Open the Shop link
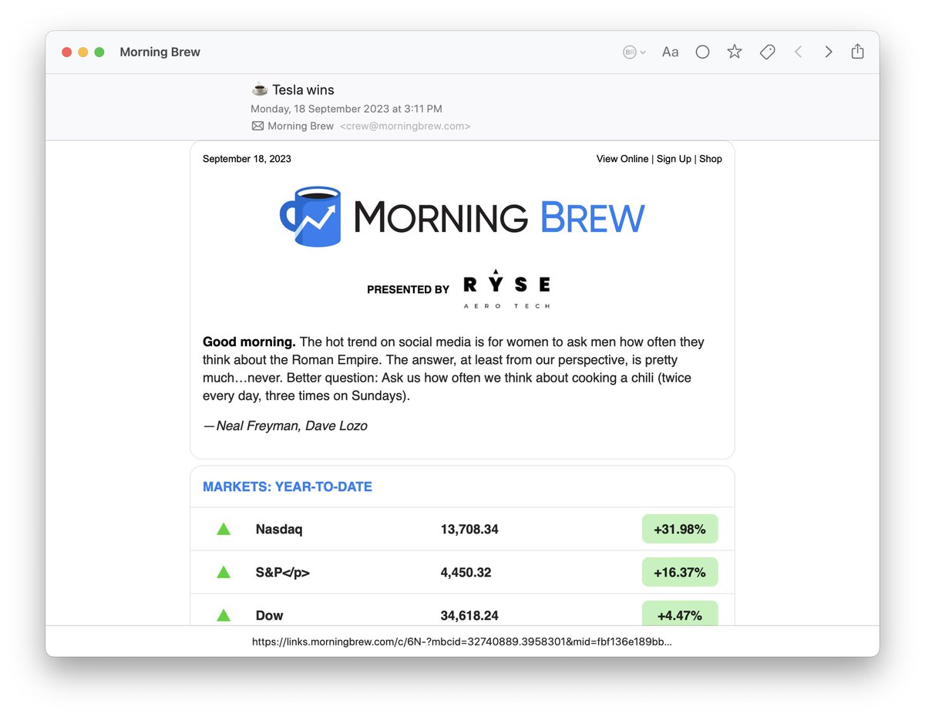The width and height of the screenshot is (925, 717). point(711,159)
